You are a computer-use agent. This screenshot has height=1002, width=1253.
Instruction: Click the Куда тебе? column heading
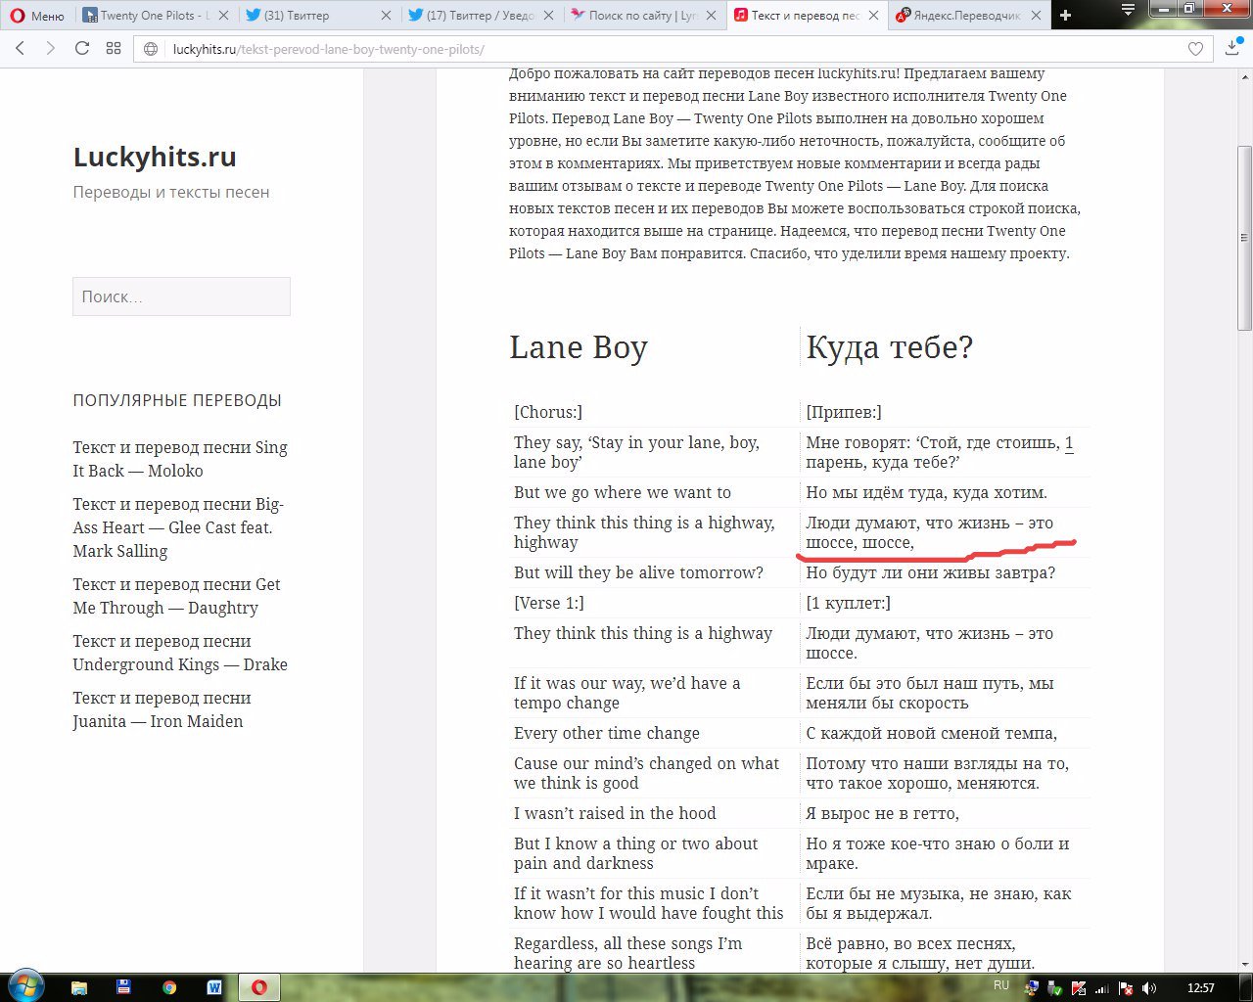click(x=890, y=347)
